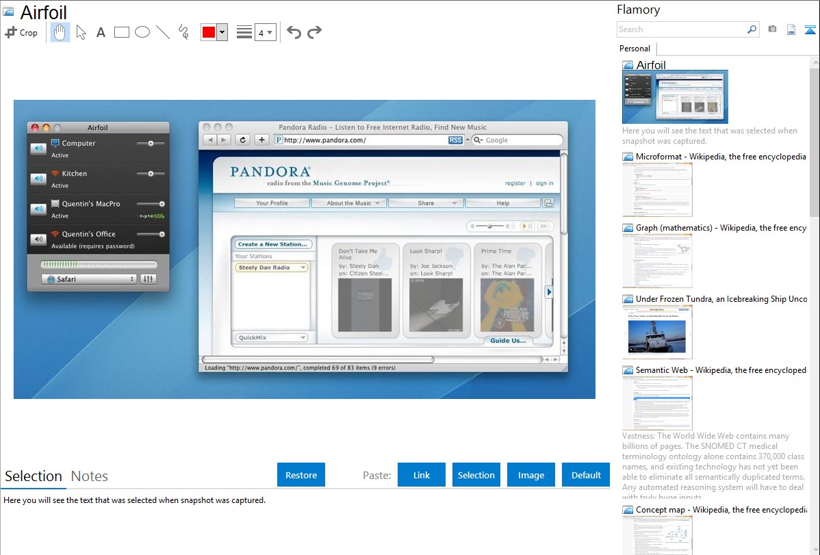Click the browser reload button
Viewport: 820px width, 555px height.
tap(243, 140)
